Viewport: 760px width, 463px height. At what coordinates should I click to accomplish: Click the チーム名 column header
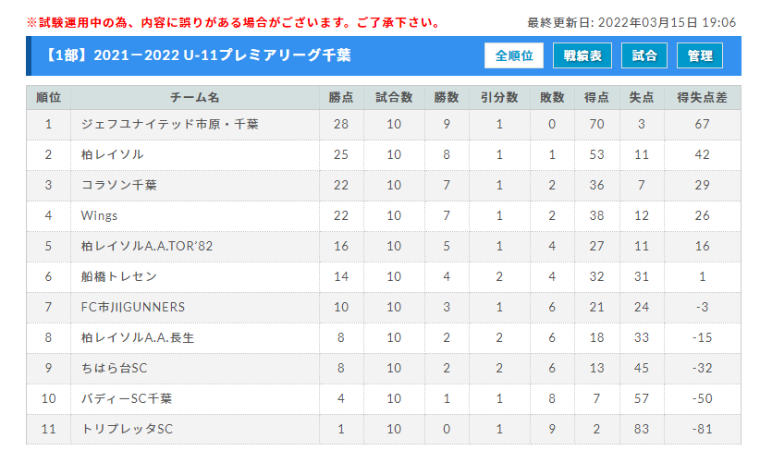195,97
